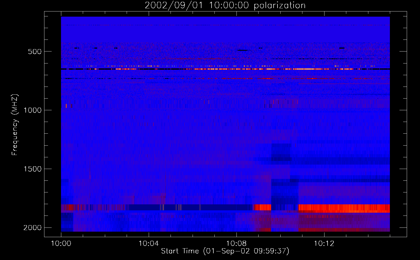Click the plot title '2002/09/01 10:00:00 polarization'
The image size is (420, 260).
(x=225, y=5)
